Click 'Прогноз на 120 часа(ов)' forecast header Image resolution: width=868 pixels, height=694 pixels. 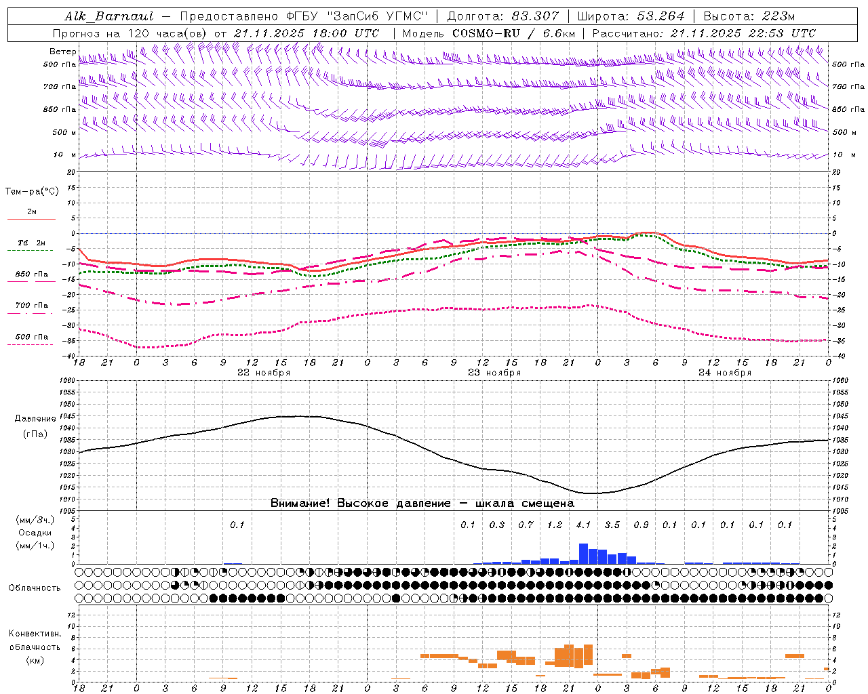pos(131,33)
